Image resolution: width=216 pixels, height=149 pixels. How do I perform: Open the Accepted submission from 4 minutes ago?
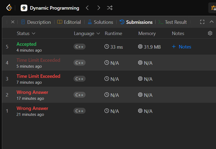[27, 44]
